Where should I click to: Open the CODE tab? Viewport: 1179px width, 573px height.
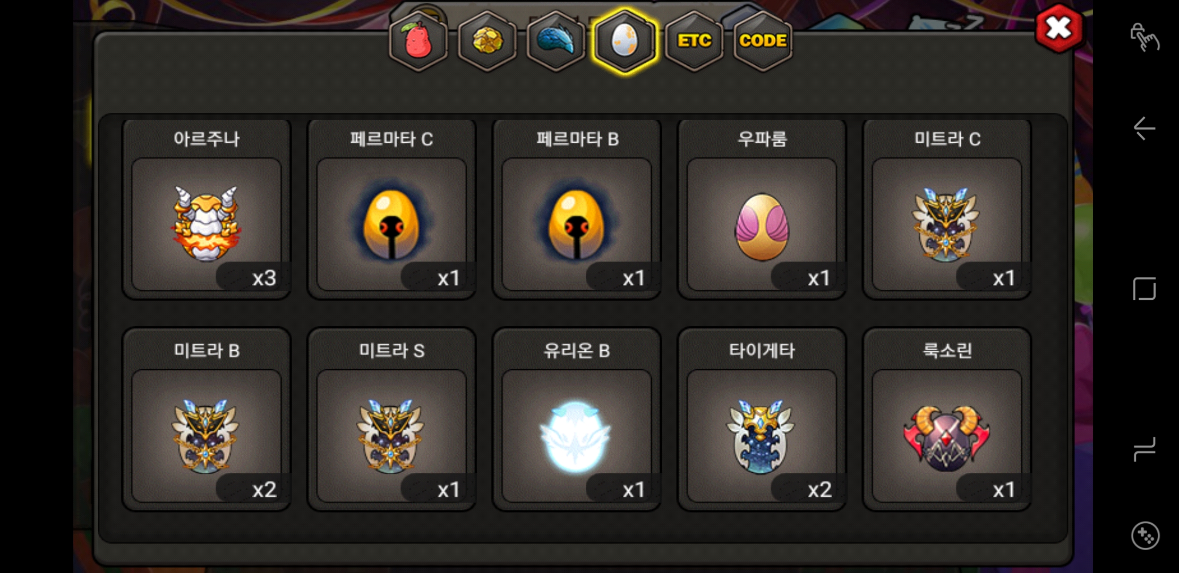(763, 41)
